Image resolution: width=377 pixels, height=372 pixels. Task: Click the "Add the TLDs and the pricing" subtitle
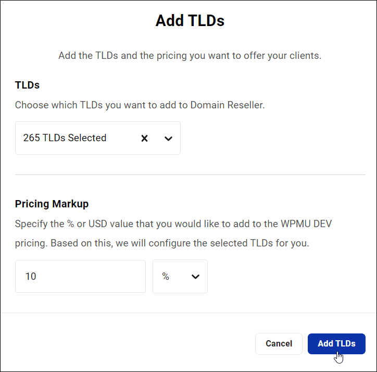pyautogui.click(x=190, y=56)
